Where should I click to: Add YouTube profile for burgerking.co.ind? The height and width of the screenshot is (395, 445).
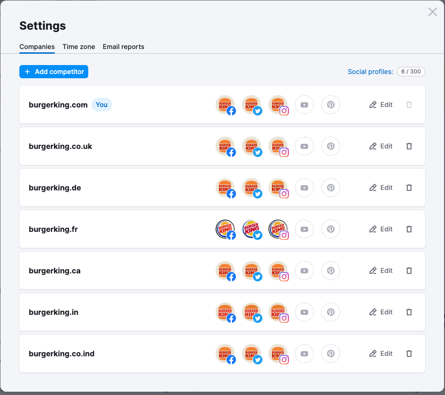304,354
